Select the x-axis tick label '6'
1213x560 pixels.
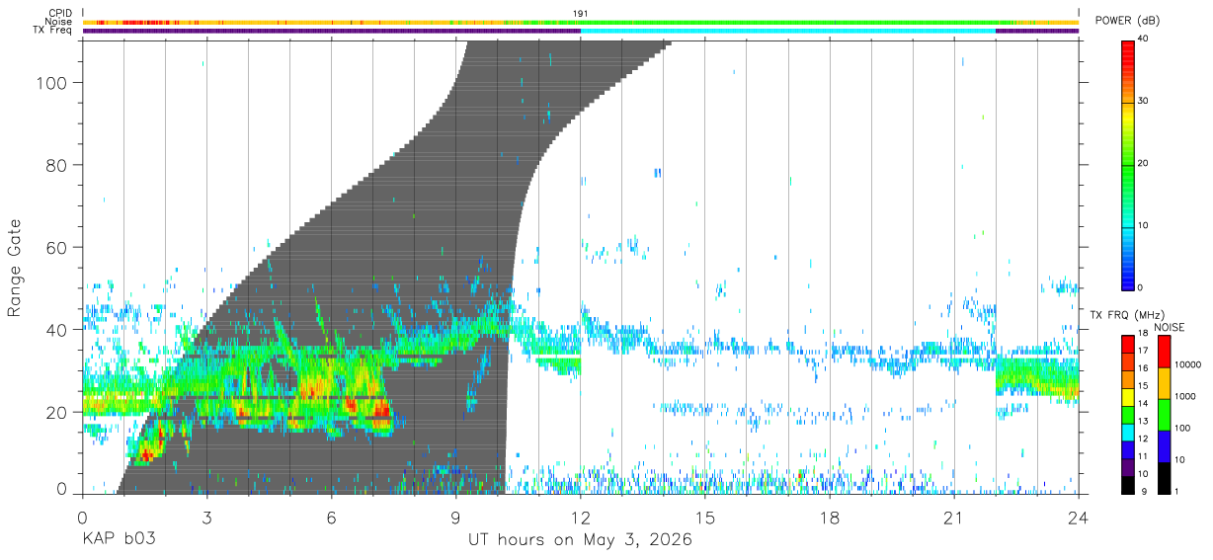click(331, 518)
